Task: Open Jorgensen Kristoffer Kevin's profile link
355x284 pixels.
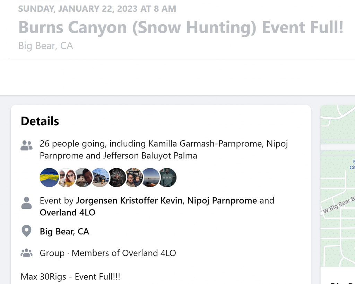Action: pos(129,200)
